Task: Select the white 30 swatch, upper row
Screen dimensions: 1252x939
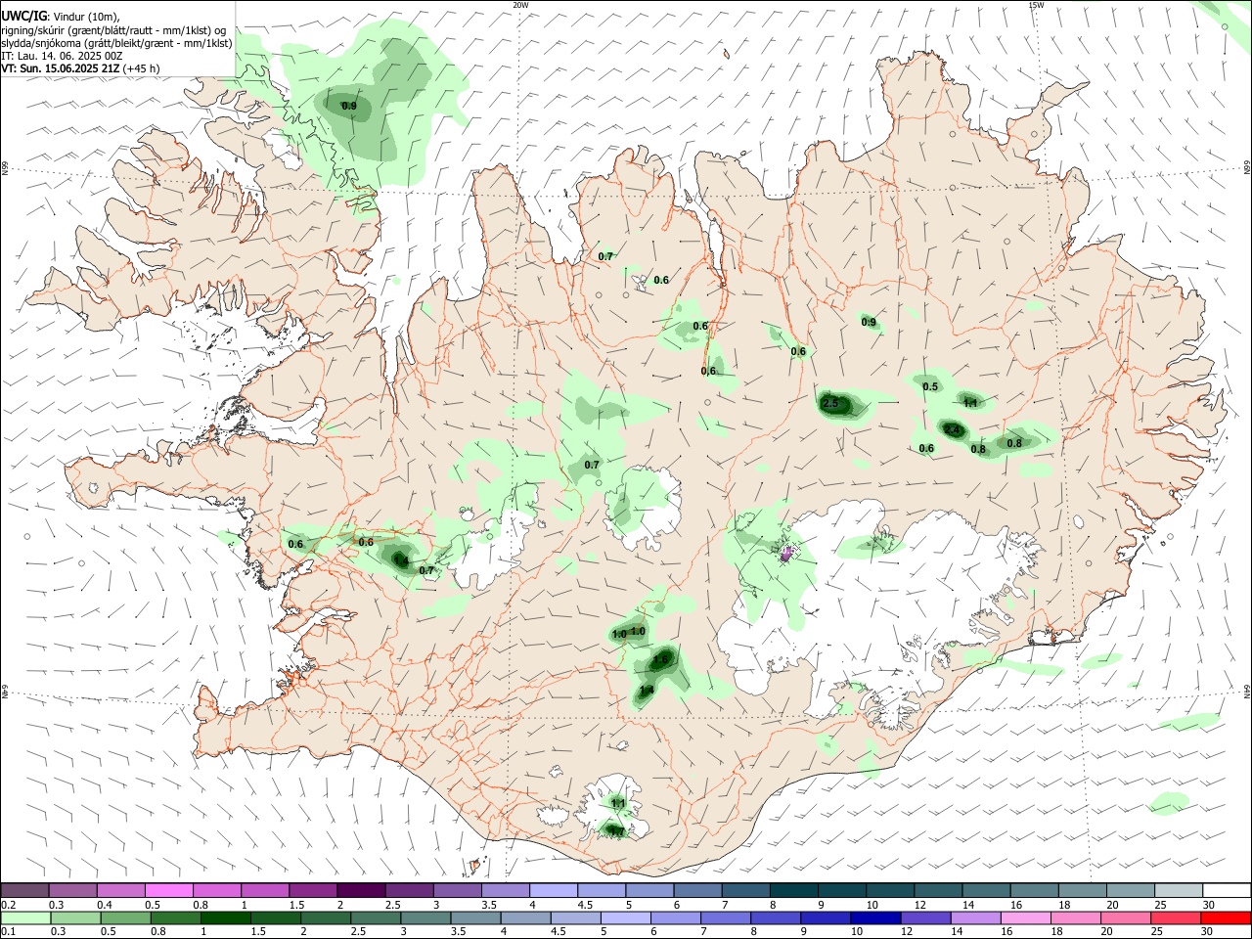Action: coord(1227,890)
